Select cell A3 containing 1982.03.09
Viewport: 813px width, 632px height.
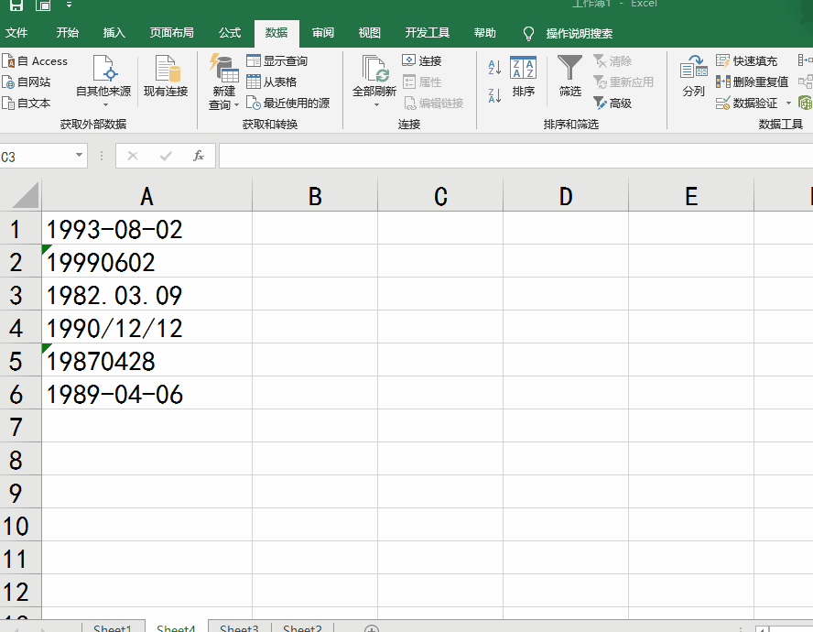[x=146, y=295]
